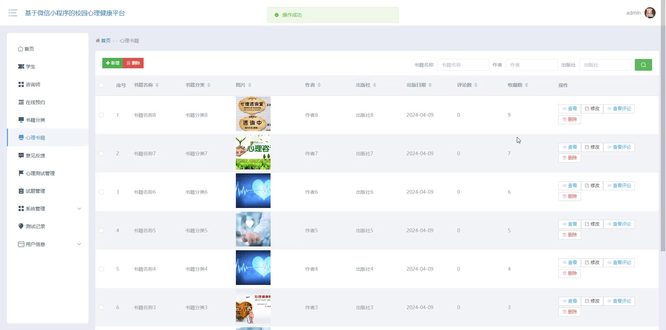Sort by 图片 column arrows
Screen dimensions: 666x330
coord(250,85)
